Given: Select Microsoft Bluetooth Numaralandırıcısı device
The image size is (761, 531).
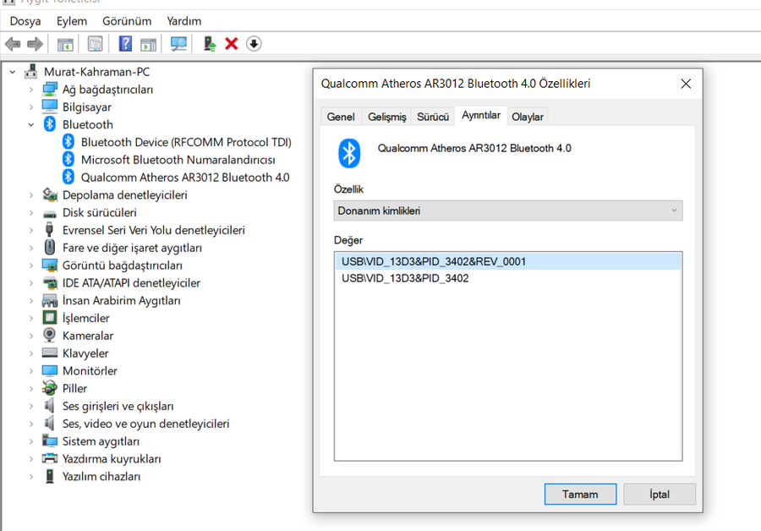Looking at the screenshot, I should pyautogui.click(x=178, y=160).
